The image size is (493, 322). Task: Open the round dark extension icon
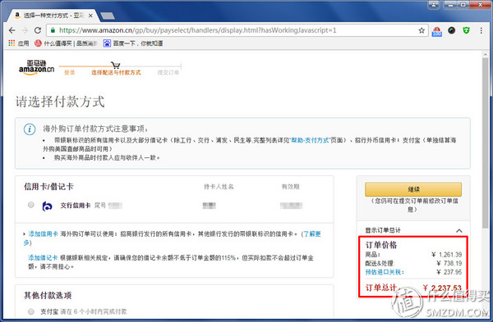tap(452, 30)
